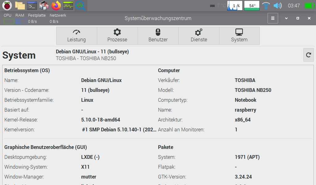Viewport: 316px width, 185px height.
Task: Click the Graphische Benutzeroberfläche (GUI) heading
Action: [46, 147]
